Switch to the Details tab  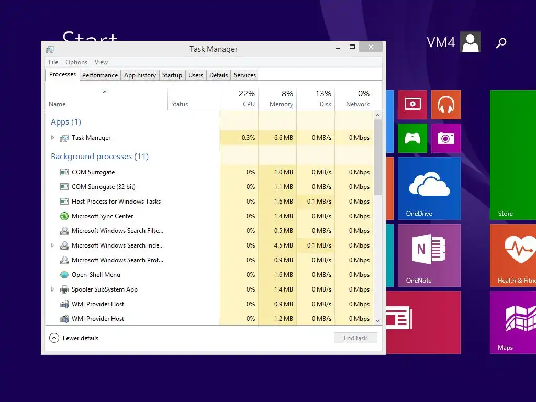(x=218, y=75)
